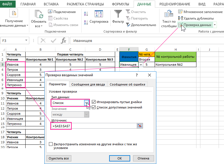Click Remove Duplicates icon
The width and height of the screenshot is (224, 164).
(x=180, y=18)
